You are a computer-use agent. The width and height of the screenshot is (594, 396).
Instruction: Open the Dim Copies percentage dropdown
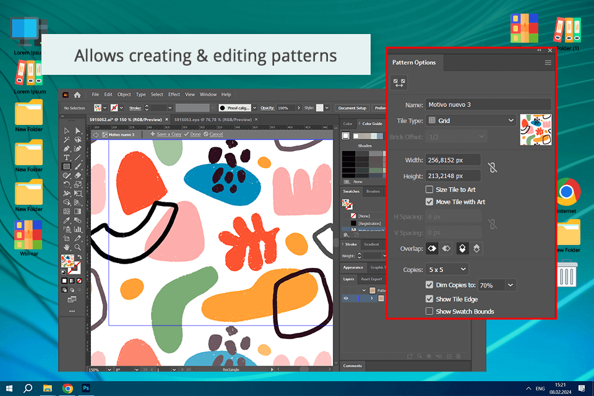click(x=510, y=285)
